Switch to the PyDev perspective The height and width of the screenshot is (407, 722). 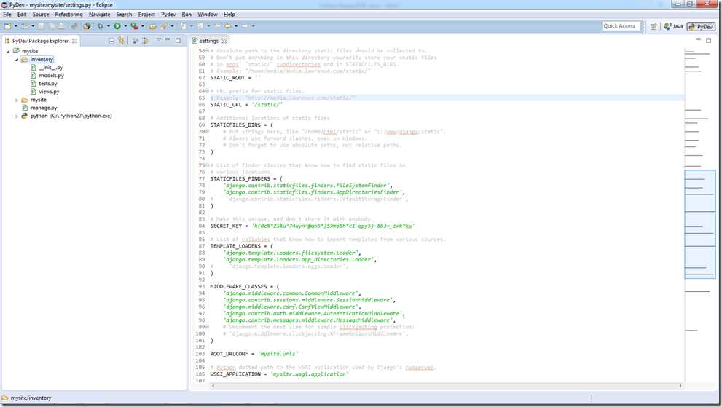[701, 27]
